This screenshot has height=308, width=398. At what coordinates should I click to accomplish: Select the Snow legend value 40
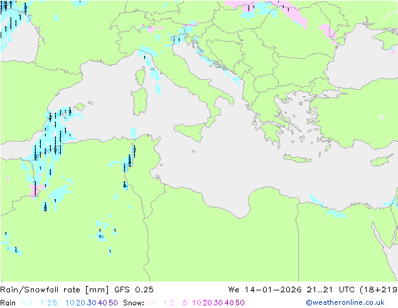click(229, 303)
